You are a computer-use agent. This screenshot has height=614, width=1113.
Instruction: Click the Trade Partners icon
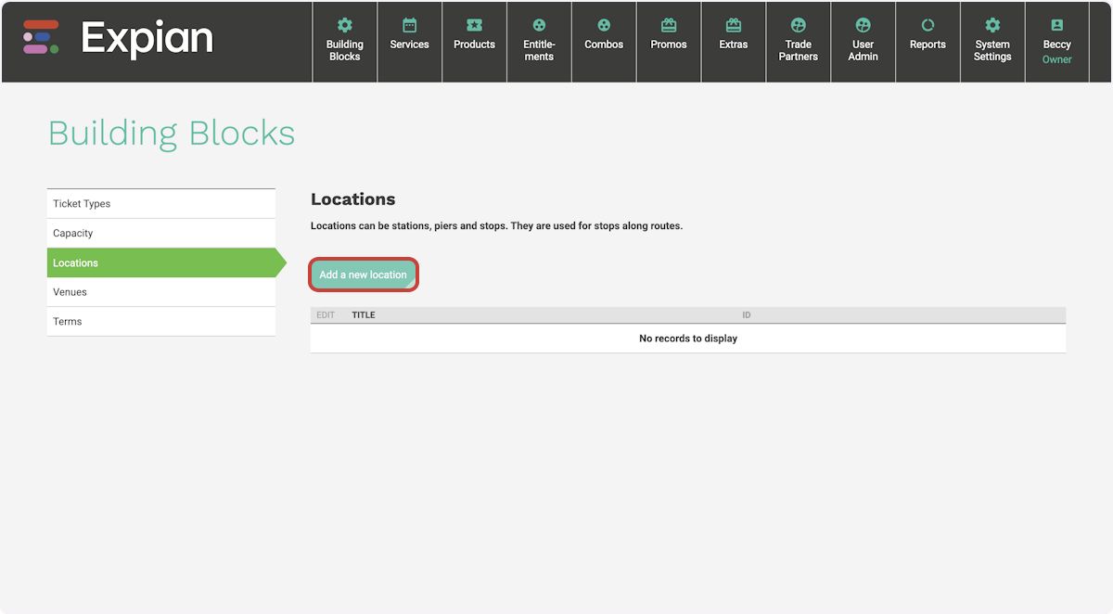click(799, 25)
